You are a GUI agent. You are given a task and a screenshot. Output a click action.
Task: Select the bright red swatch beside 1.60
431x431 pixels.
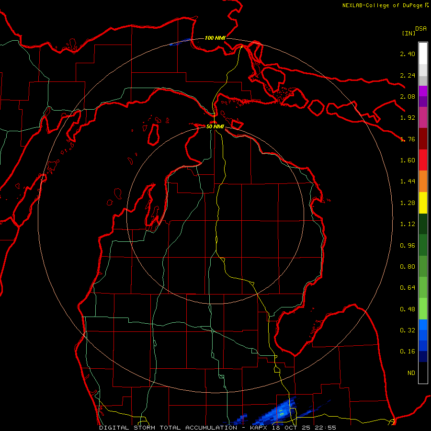(x=423, y=160)
